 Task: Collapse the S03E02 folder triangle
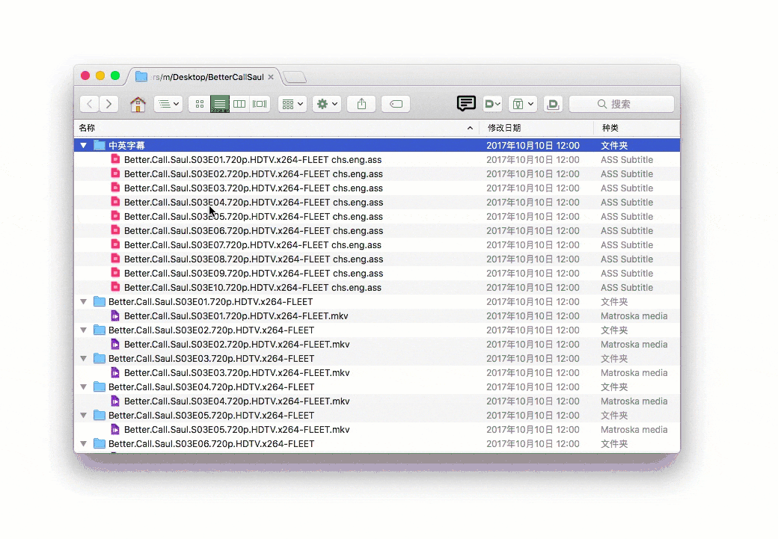(83, 330)
